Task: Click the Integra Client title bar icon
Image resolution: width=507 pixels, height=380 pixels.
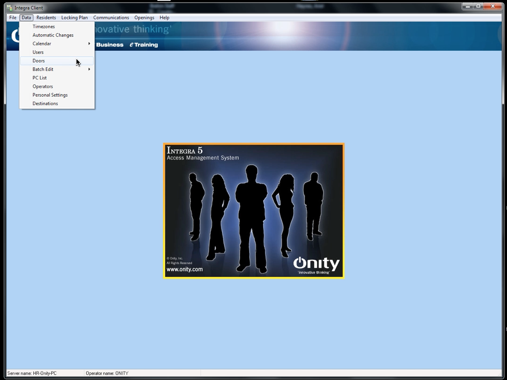Action: 9,8
